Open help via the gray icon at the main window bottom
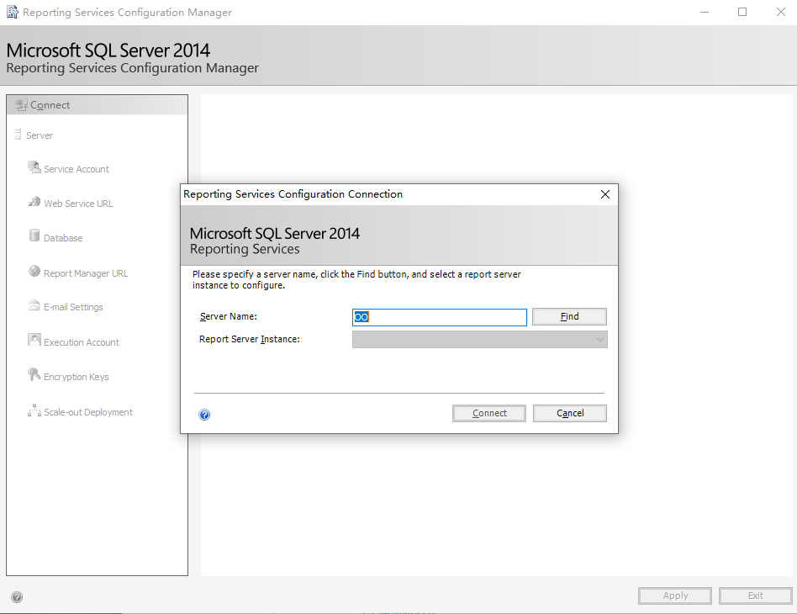Image resolution: width=797 pixels, height=614 pixels. coord(17,597)
